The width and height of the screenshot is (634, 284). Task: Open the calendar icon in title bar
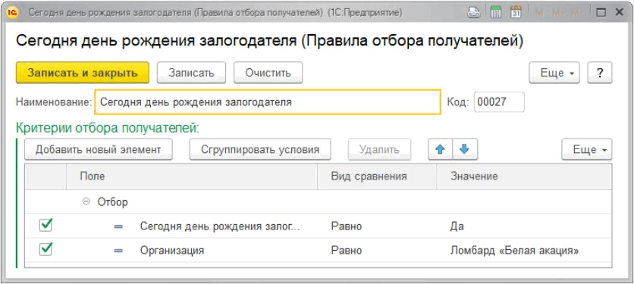tap(516, 13)
